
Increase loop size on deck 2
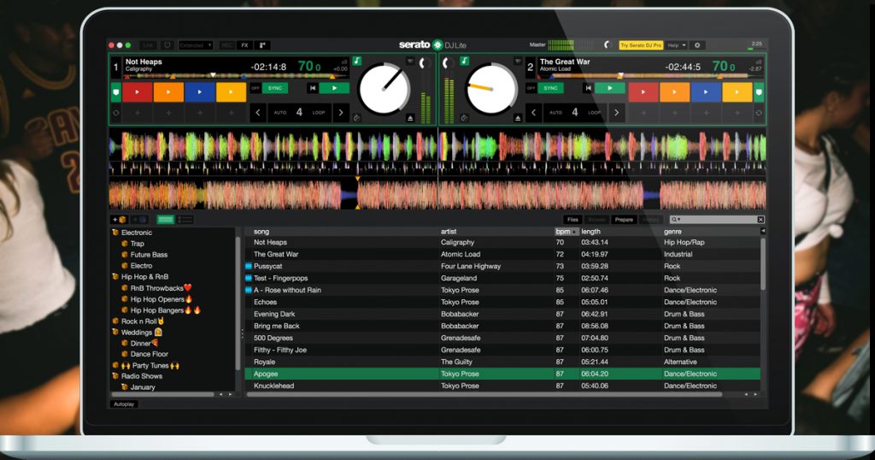tap(616, 112)
